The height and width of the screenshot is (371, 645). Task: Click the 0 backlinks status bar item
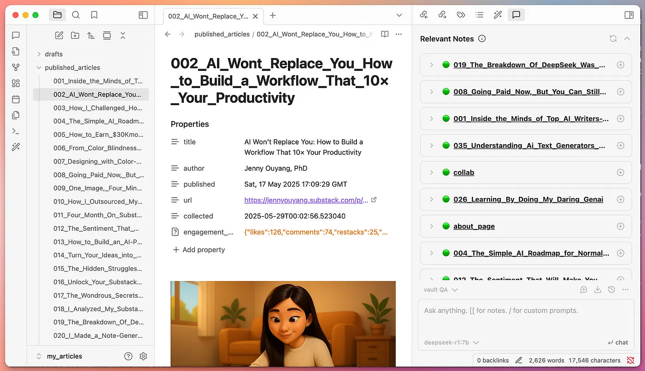pyautogui.click(x=493, y=360)
